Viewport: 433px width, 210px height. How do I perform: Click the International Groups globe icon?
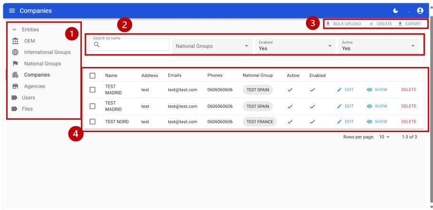15,52
